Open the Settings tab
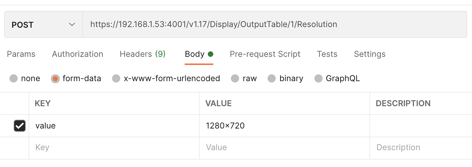This screenshot has height=167, width=472. (369, 54)
